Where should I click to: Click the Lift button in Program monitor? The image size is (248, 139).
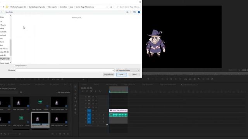pyautogui.click(x=186, y=79)
